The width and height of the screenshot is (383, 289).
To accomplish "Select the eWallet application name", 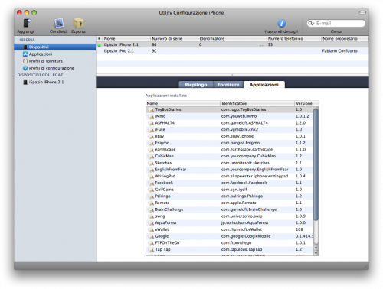I will [162, 229].
